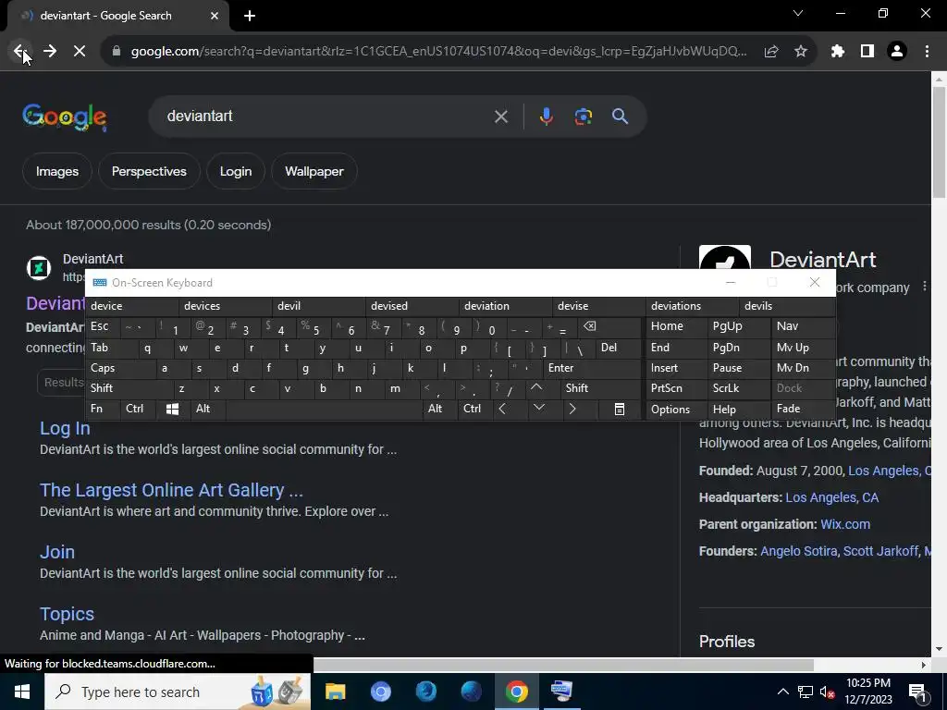The width and height of the screenshot is (947, 710).
Task: Open a new browser tab
Action: point(250,16)
